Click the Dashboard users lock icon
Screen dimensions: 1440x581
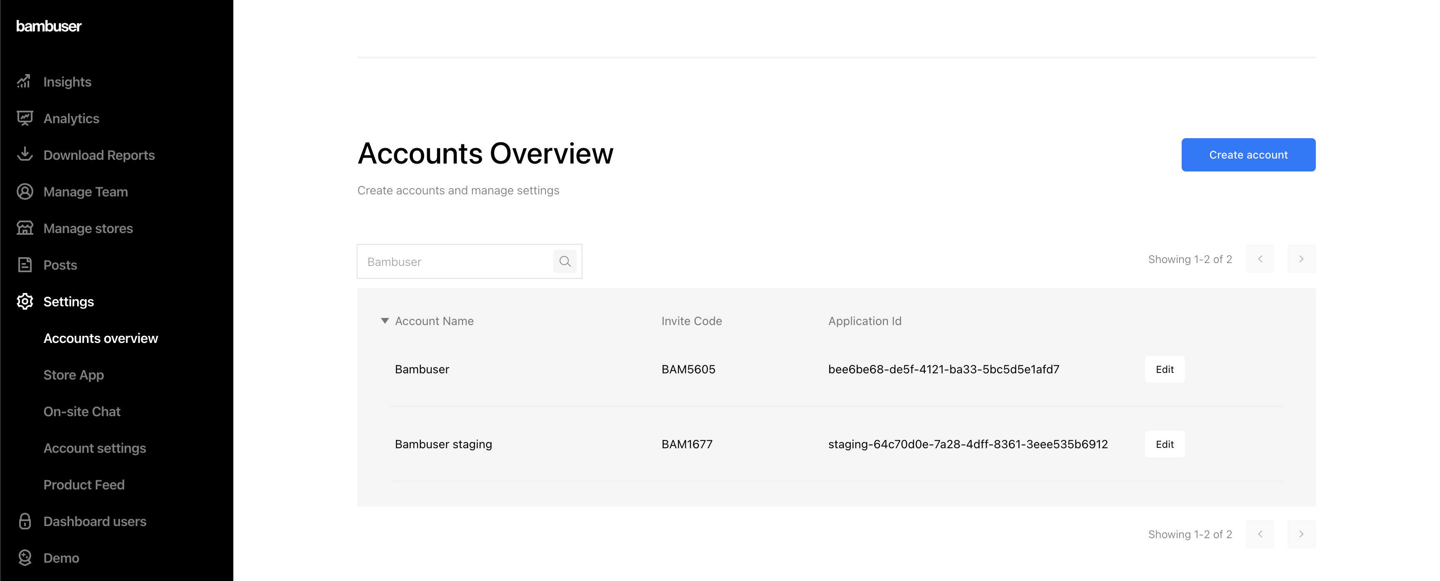pos(24,521)
